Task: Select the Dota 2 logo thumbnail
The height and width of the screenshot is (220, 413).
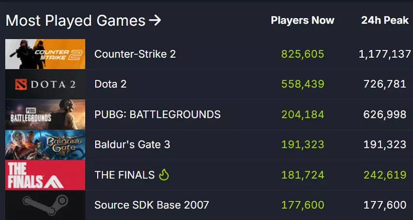Action: (x=45, y=84)
